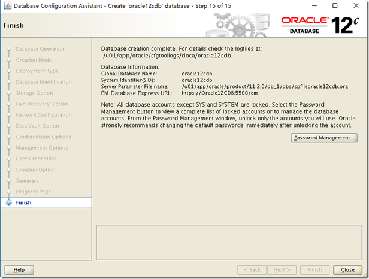Screen dimensions: 369x279
Task: Click the Oracle Database 12c logo
Action: click(x=320, y=25)
